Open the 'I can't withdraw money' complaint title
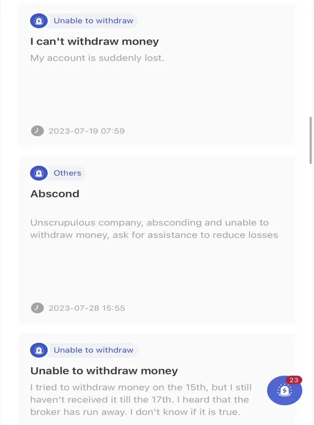The width and height of the screenshot is (314, 425). tap(95, 41)
